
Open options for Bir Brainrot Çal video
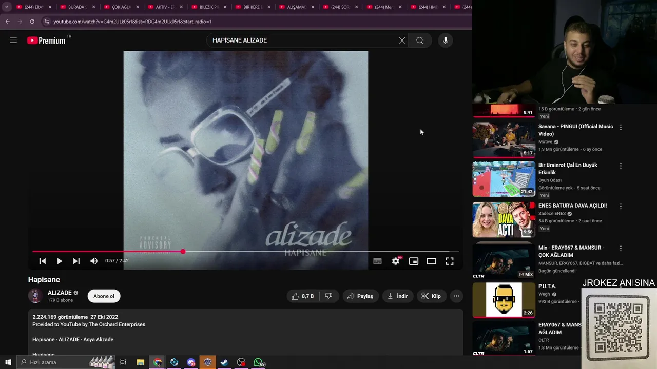[x=621, y=166]
